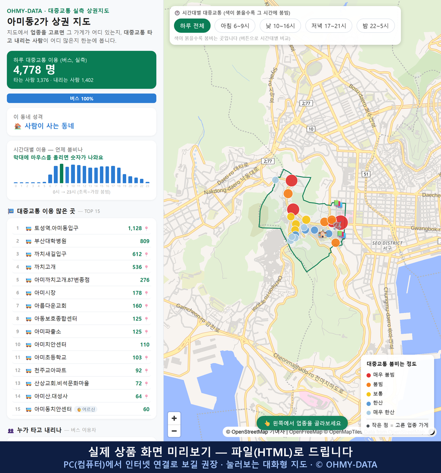Click the clock icon beside 시간대별 대중교통

pos(177,13)
